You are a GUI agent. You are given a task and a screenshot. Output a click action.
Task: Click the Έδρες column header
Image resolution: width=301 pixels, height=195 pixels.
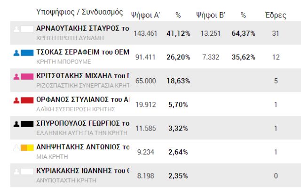276,15
